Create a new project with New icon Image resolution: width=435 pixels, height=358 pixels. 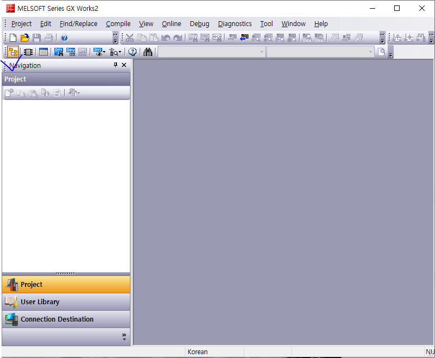pyautogui.click(x=13, y=37)
